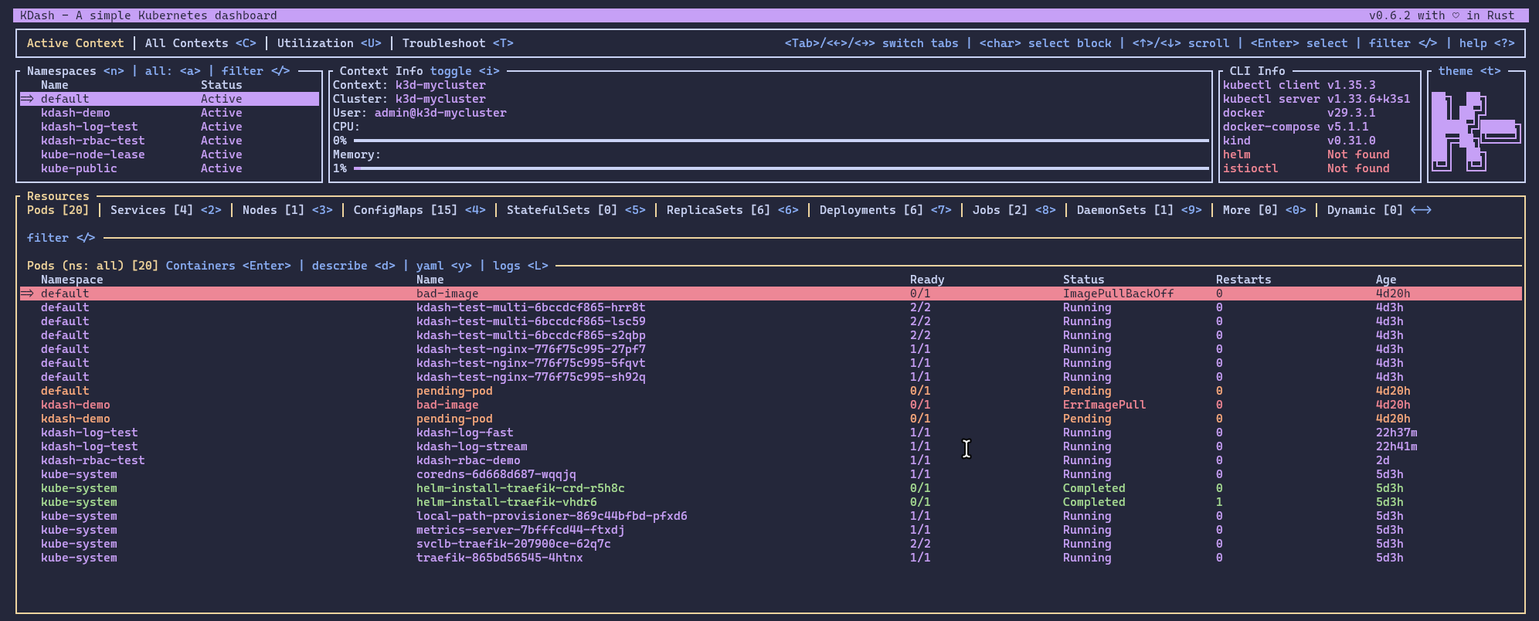Select pod metrics-server-7bfffcd44-ftxdj
The height and width of the screenshot is (621, 1539).
point(771,530)
